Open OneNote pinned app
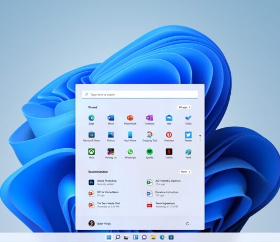280x242 pixels. click(x=149, y=119)
